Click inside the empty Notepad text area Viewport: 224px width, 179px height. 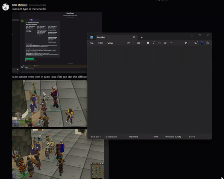(x=150, y=90)
